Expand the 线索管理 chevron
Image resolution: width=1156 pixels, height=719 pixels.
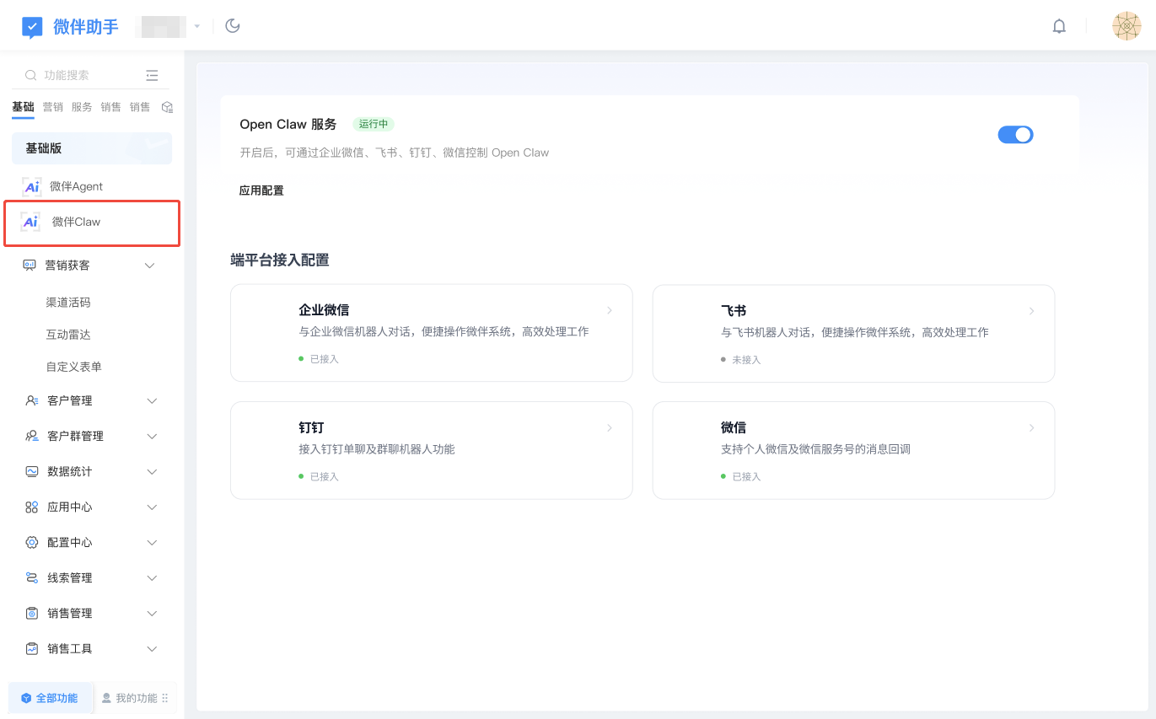(153, 578)
